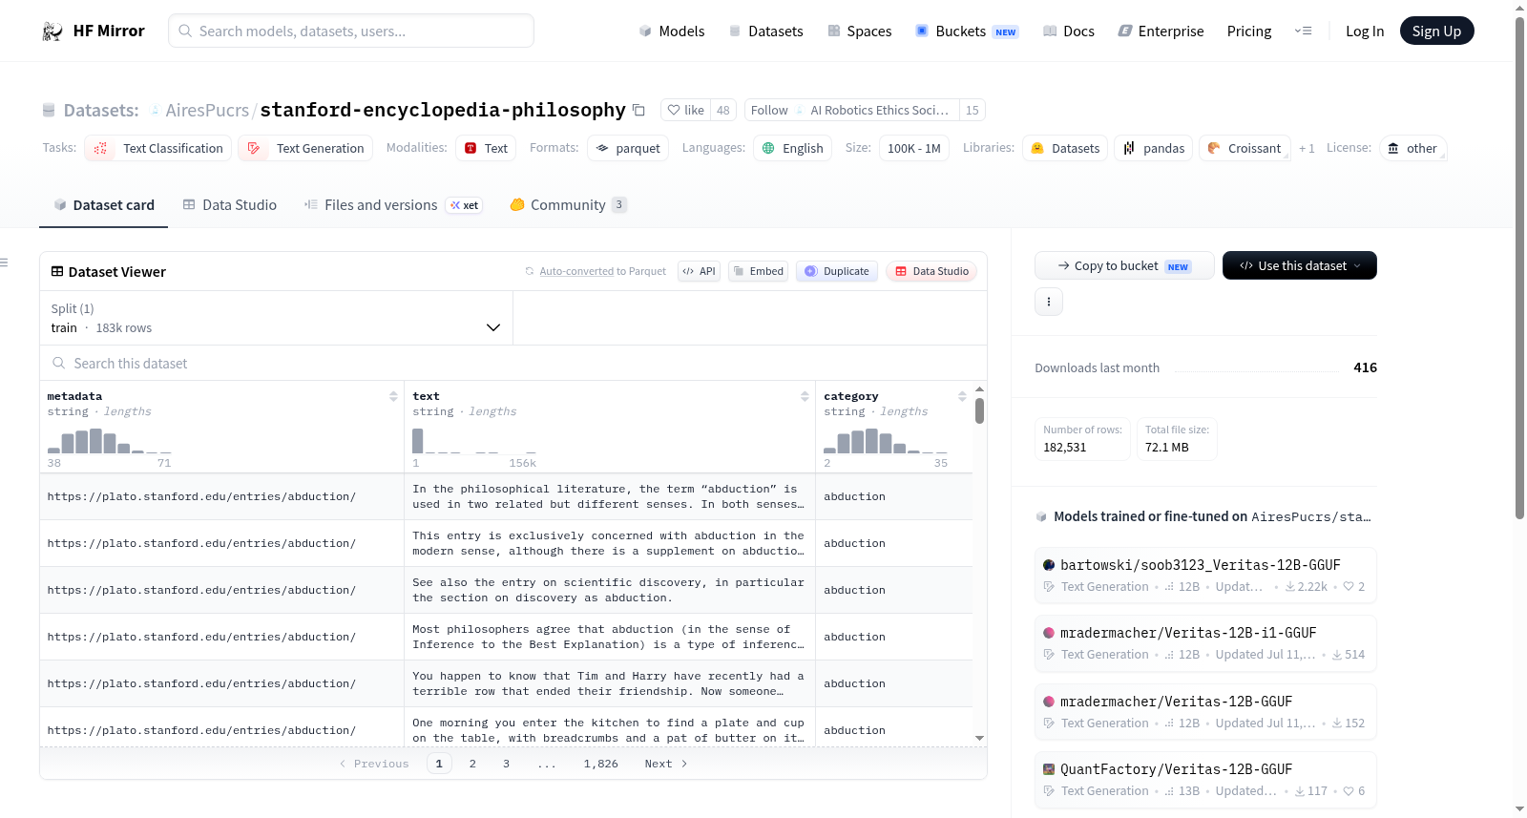Screen dimensions: 1527x818
Task: Click the top search models input
Action: point(351,31)
